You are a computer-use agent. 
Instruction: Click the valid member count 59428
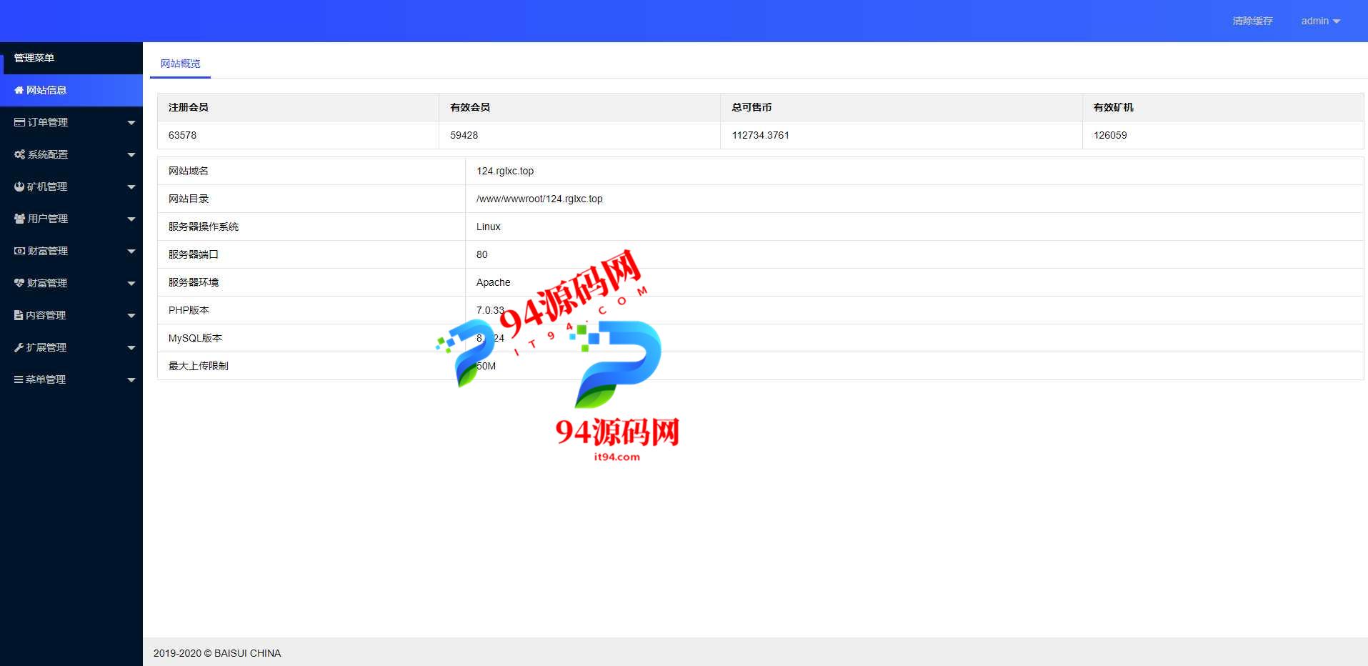click(x=464, y=135)
